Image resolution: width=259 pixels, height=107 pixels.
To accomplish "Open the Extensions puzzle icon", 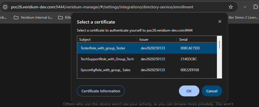I will (x=255, y=7).
